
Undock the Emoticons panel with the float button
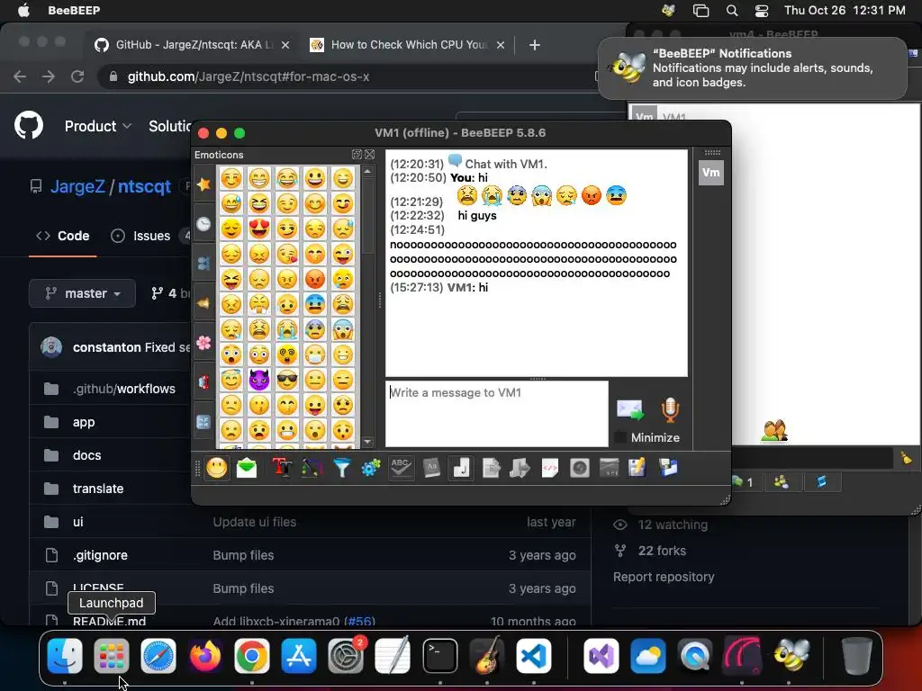point(357,155)
